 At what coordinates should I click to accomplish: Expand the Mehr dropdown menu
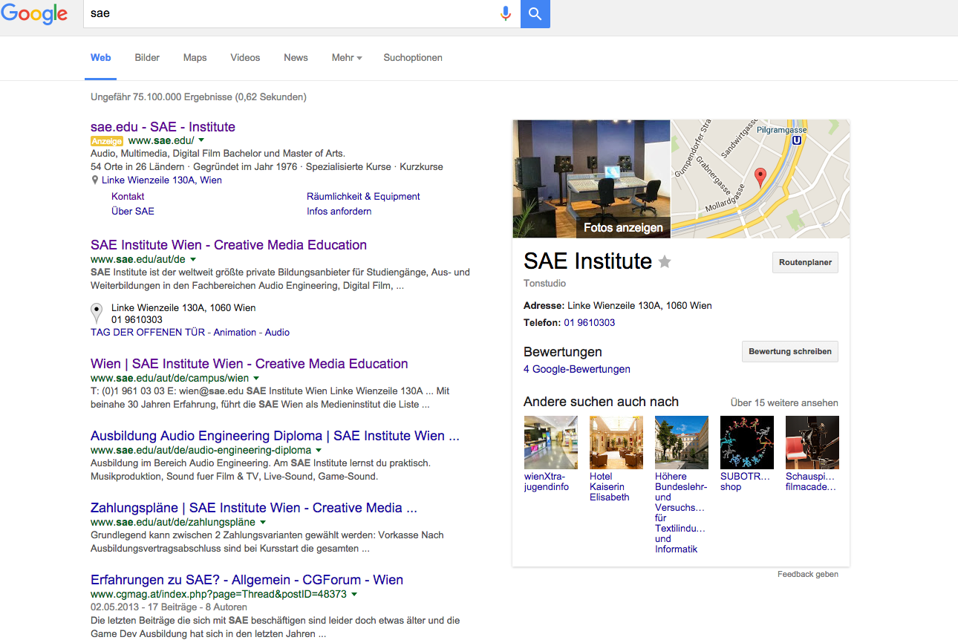click(347, 57)
